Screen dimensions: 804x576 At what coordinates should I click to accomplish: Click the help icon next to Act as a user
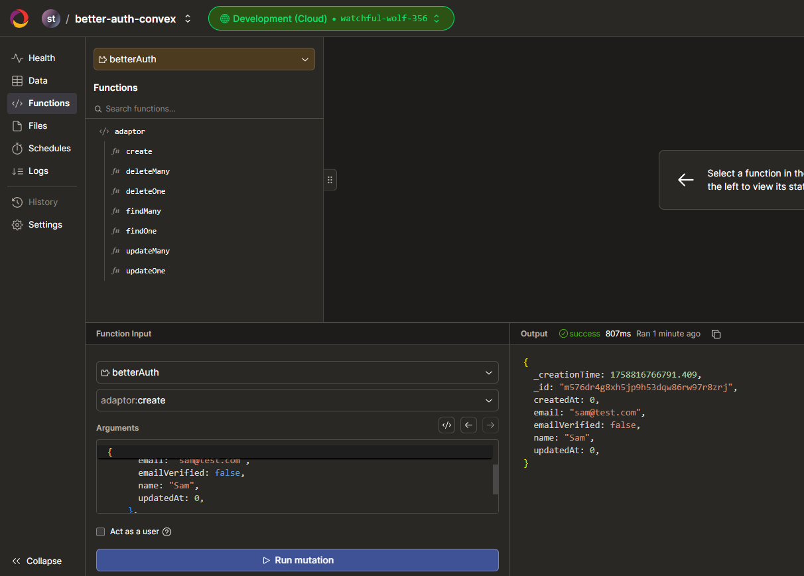[167, 532]
